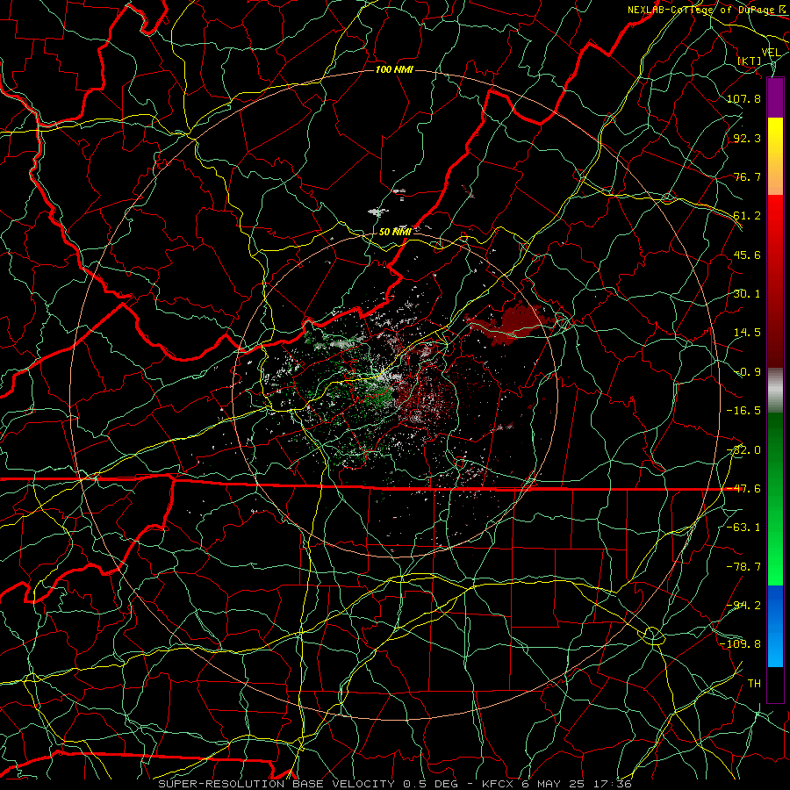Click the 107.8 value on the velocity scale
Viewport: 790px width, 790px height.
point(743,98)
